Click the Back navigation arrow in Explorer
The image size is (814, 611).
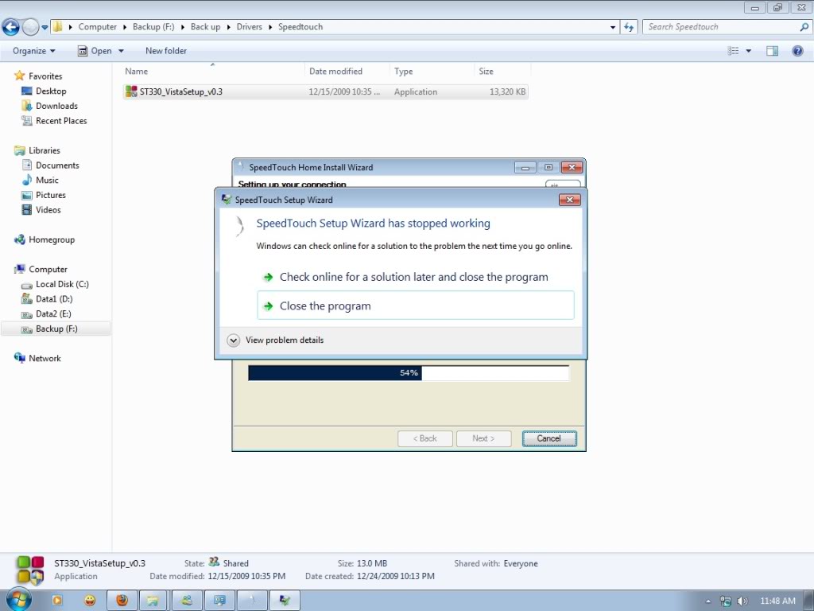[11, 27]
